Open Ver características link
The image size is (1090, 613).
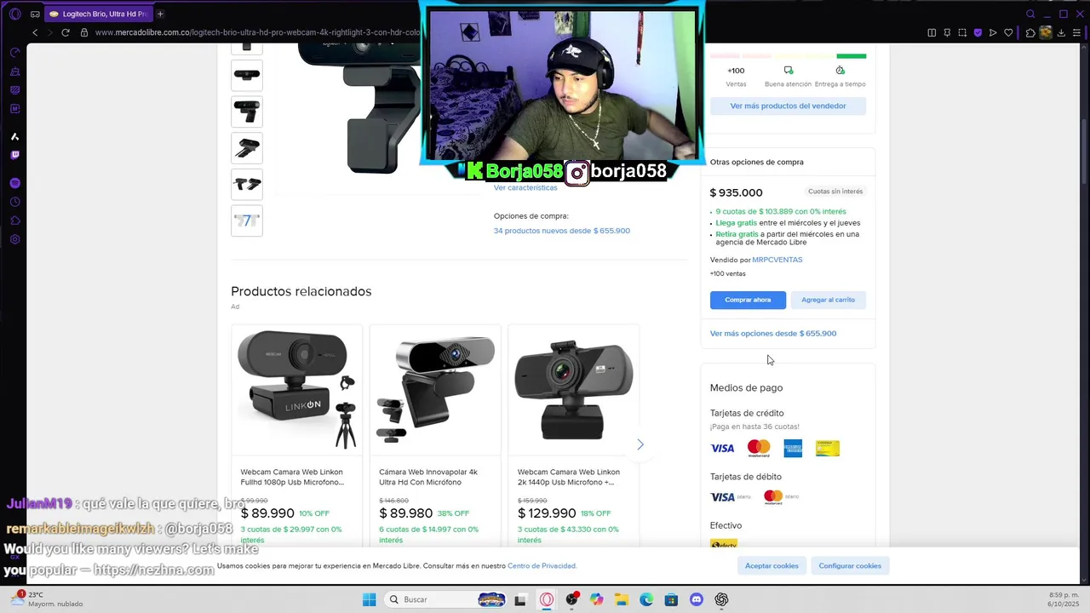click(x=525, y=187)
